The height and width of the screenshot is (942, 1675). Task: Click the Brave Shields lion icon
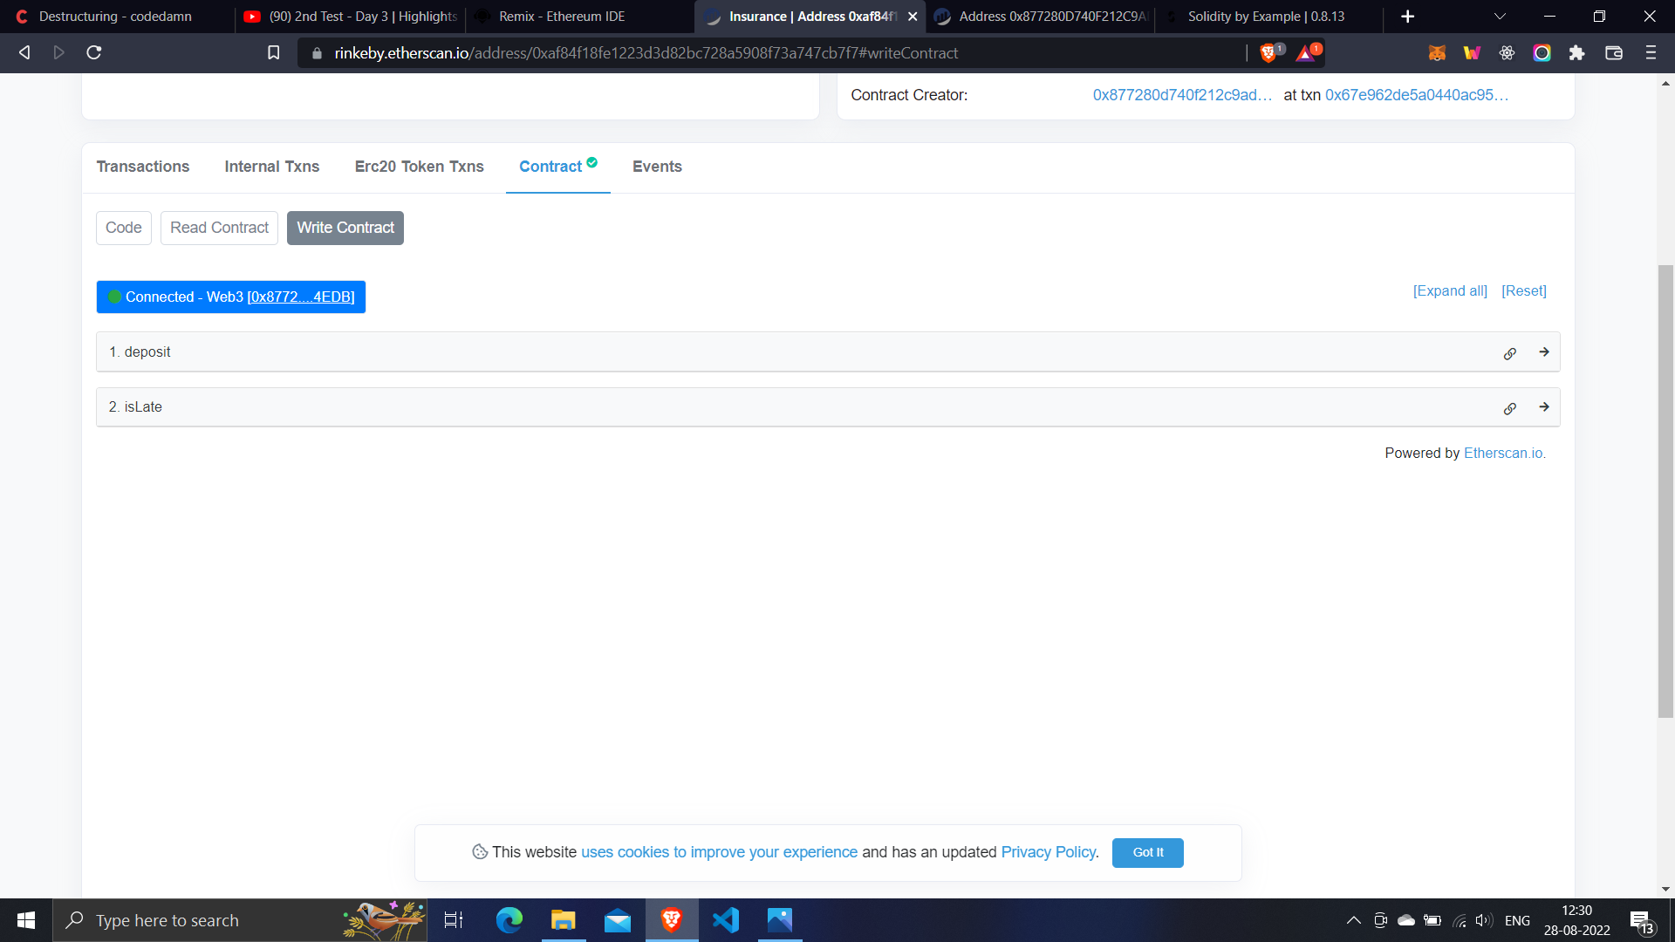(1269, 52)
